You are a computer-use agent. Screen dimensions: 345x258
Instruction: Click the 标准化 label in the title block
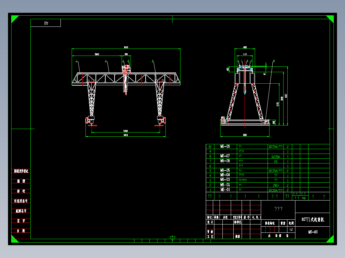(x=237, y=222)
